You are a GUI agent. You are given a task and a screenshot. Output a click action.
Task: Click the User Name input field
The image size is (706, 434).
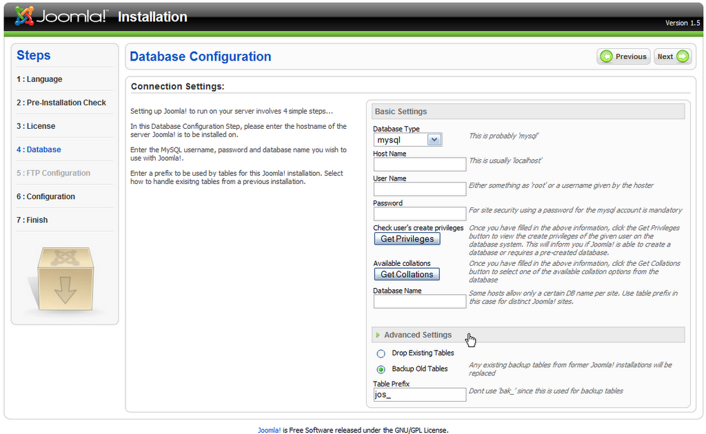tap(420, 189)
